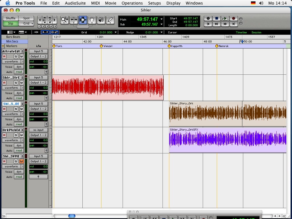Screen dimensions: 292x219
Task: Click the horizontal scrollbar thumb
Action: tap(72, 216)
